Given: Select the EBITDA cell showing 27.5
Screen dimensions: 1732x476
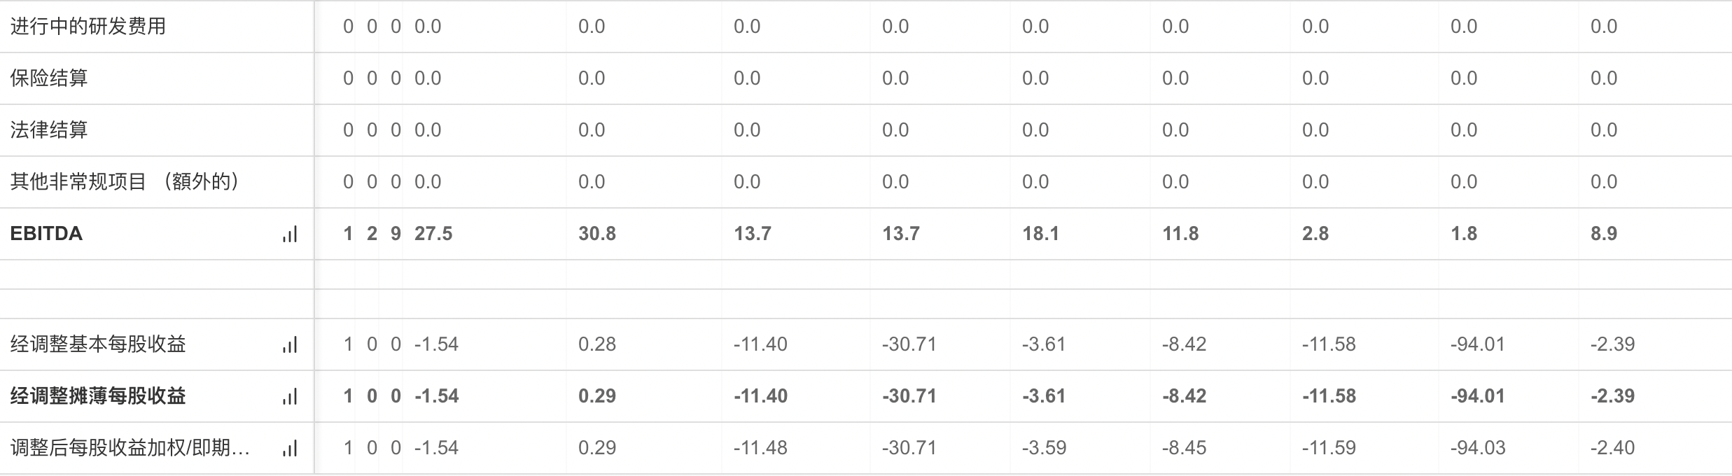Looking at the screenshot, I should [x=433, y=234].
